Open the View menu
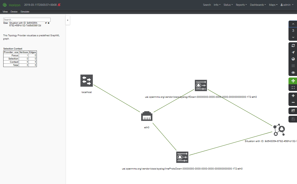Image resolution: width=297 pixels, height=184 pixels. [5, 11]
